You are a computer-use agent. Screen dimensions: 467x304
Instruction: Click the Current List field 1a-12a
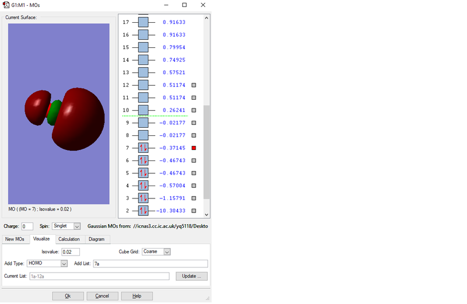99,277
